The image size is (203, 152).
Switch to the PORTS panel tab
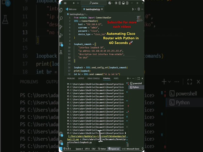pos(116,79)
